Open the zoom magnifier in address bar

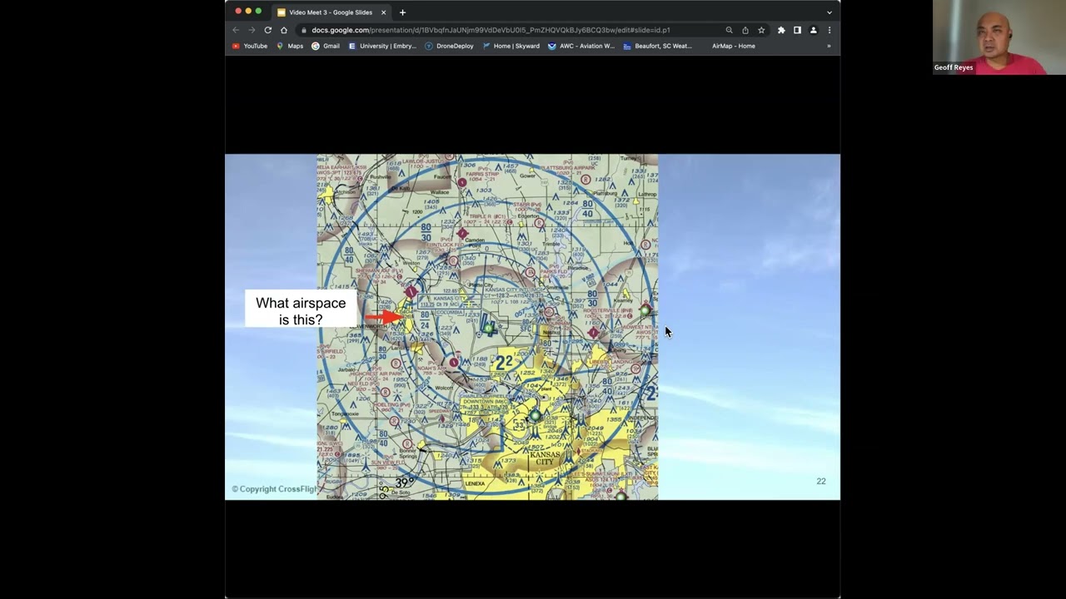[x=729, y=30]
